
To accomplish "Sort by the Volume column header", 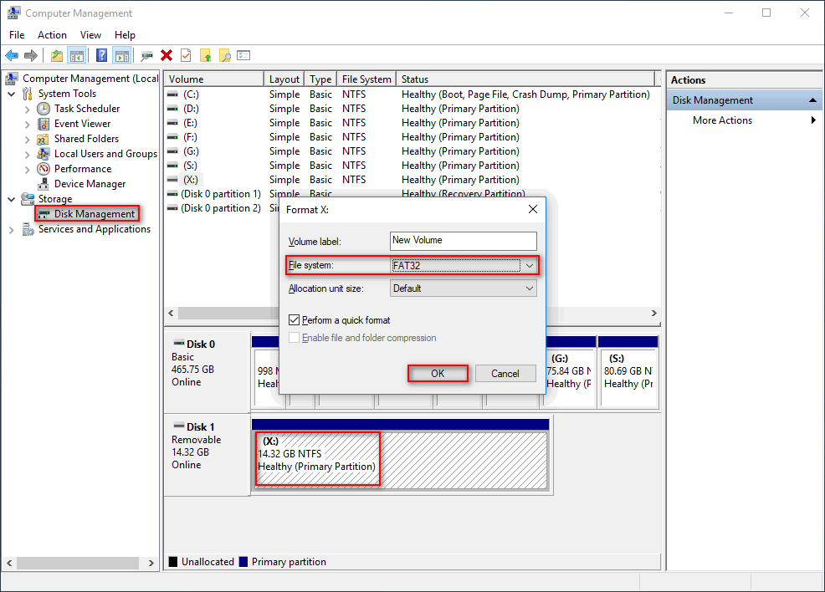I will 213,79.
